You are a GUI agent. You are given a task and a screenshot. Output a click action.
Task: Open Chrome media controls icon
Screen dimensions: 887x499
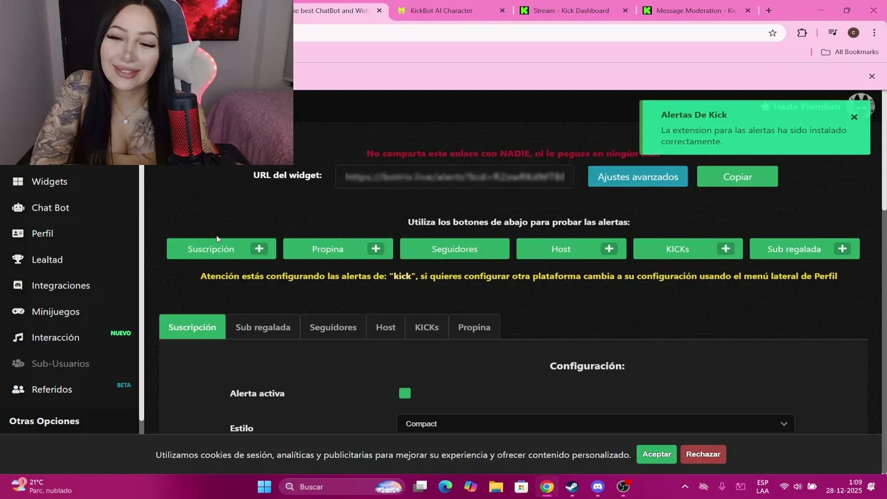tap(833, 33)
